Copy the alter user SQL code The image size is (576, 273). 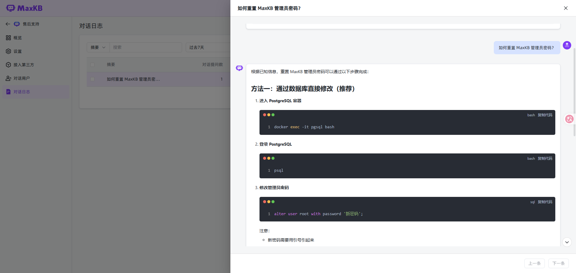[545, 202]
